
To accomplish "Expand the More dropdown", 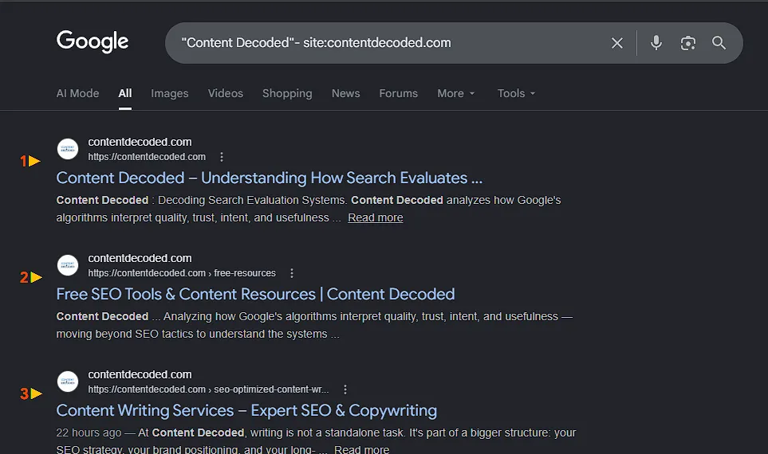I will pyautogui.click(x=456, y=93).
